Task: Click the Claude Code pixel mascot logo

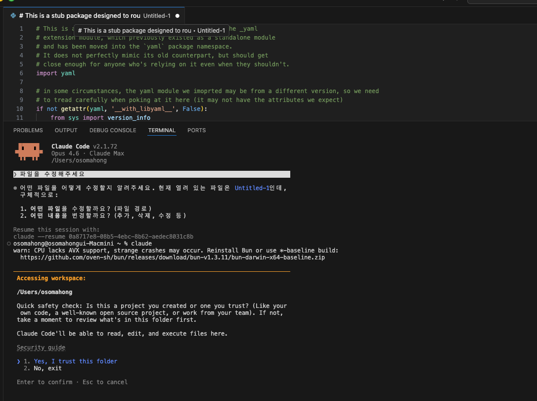Action: 28,151
